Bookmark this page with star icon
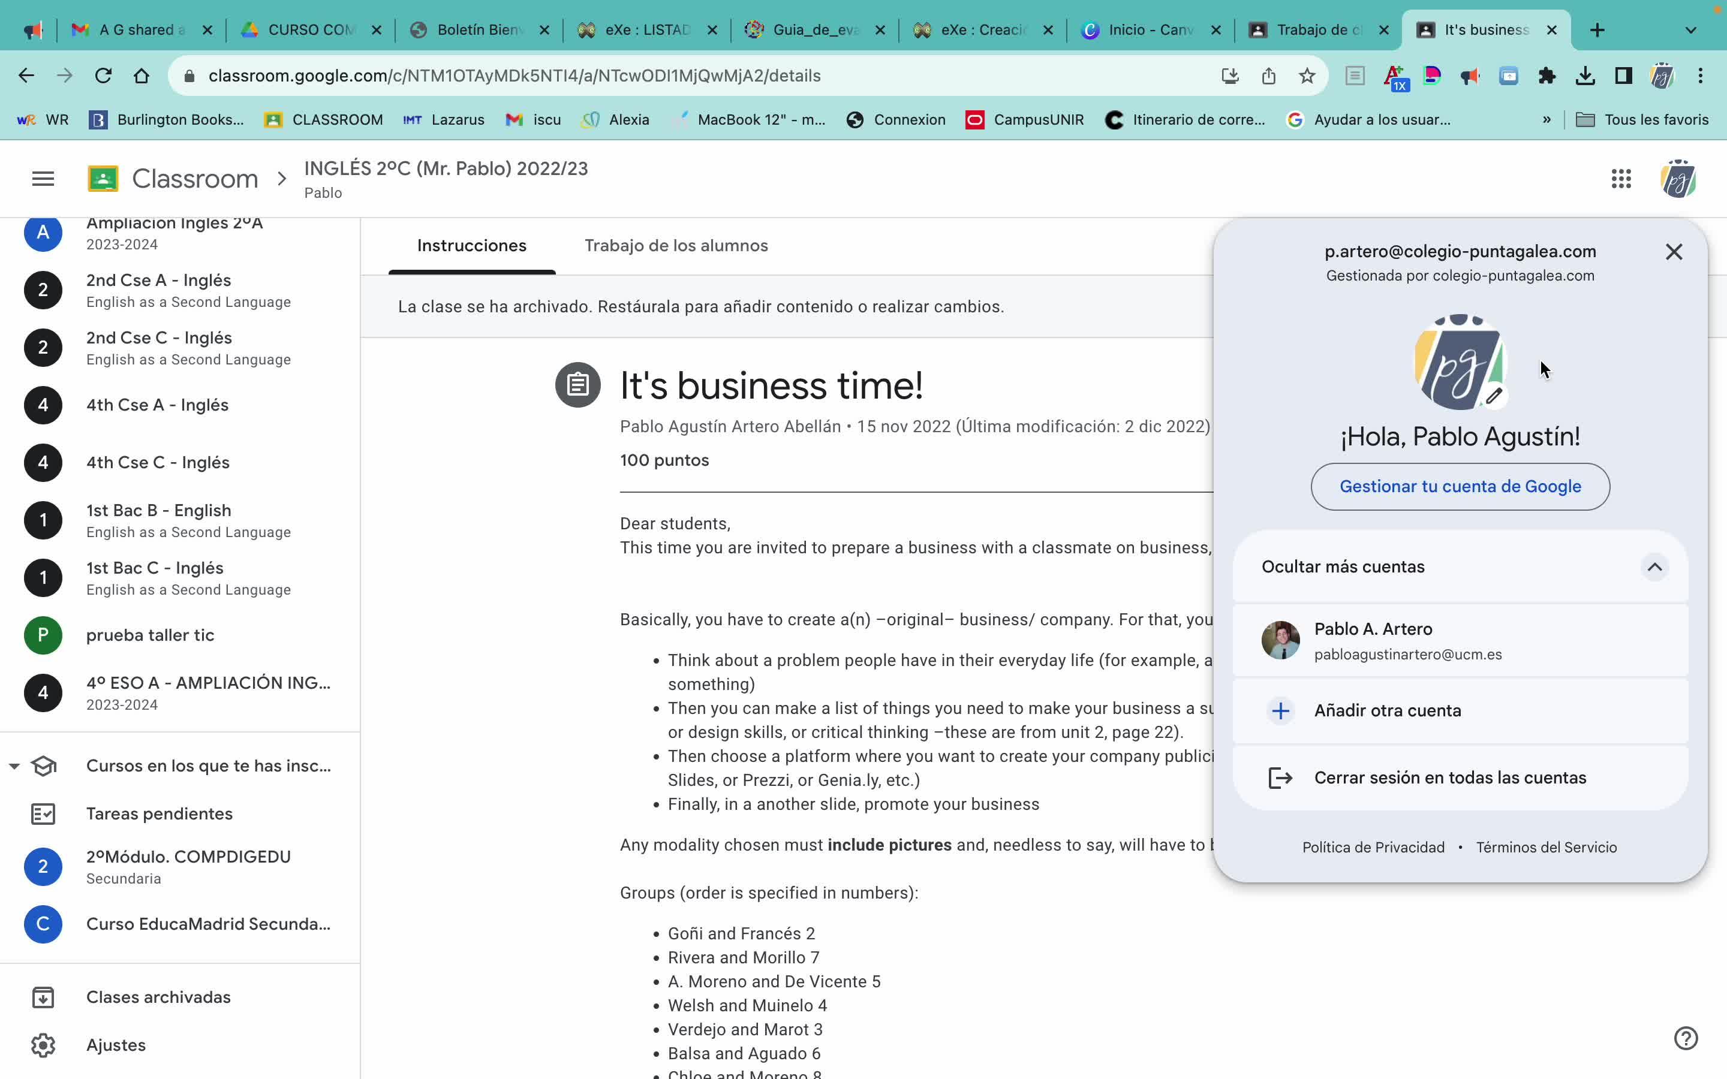Viewport: 1727px width, 1079px height. click(x=1306, y=76)
